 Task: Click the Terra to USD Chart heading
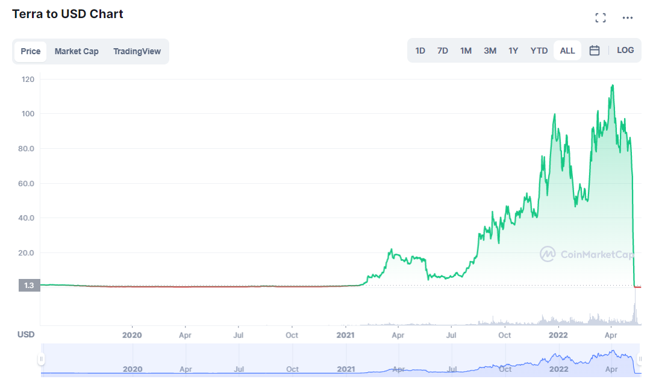click(67, 14)
